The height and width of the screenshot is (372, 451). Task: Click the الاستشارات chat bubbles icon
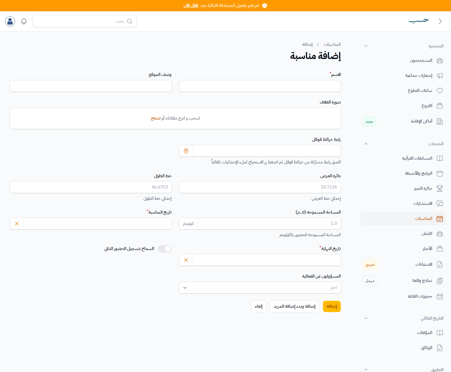(x=440, y=204)
